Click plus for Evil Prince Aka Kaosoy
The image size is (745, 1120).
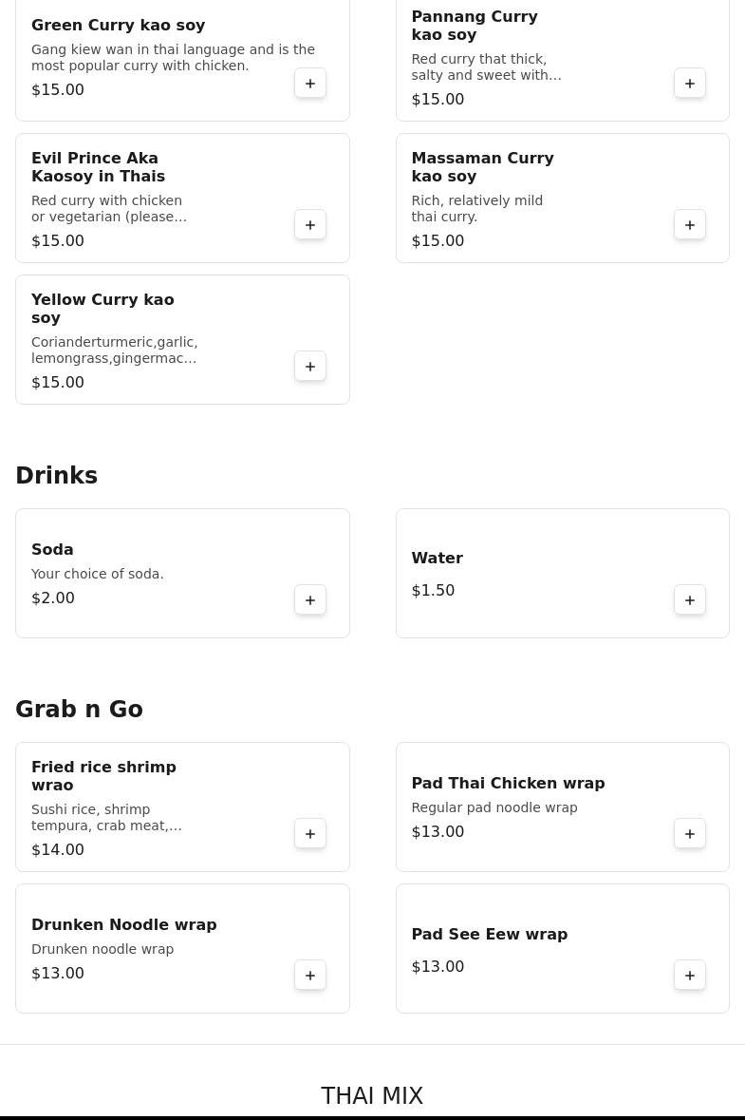[x=310, y=225]
